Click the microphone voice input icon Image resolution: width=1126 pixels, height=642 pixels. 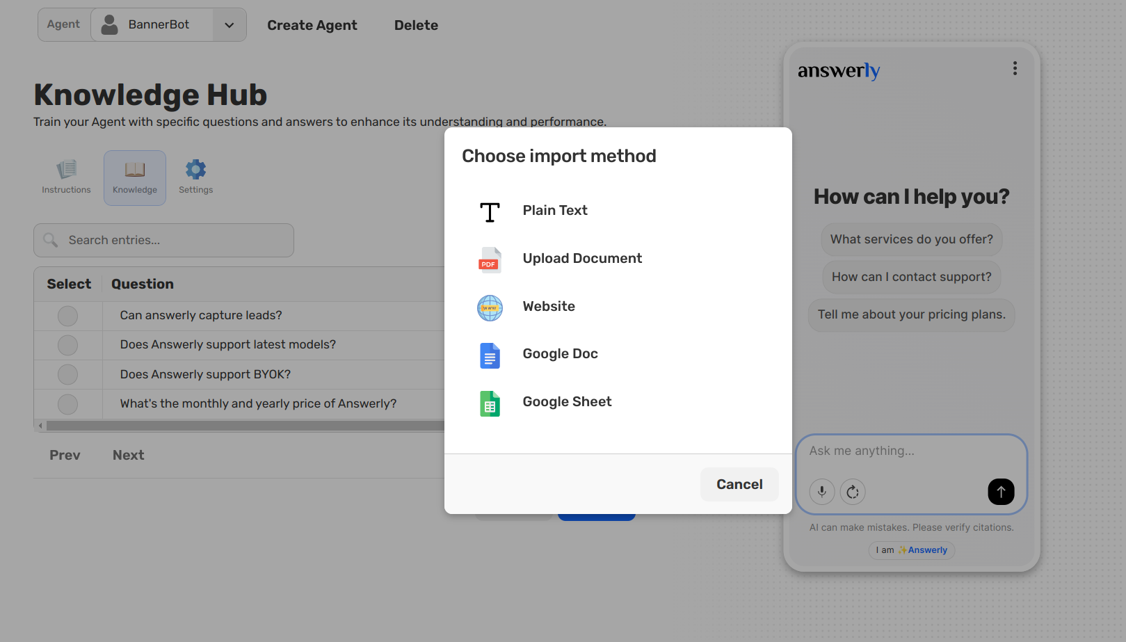[x=821, y=492]
